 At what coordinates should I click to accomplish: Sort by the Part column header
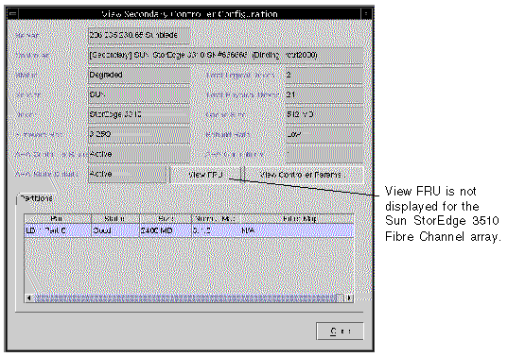(58, 219)
